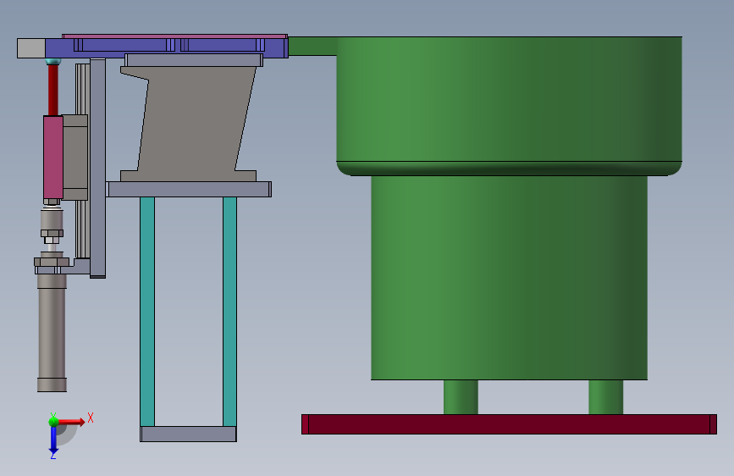Select the red X axis of the triad
734x476 pixels.
(72, 422)
